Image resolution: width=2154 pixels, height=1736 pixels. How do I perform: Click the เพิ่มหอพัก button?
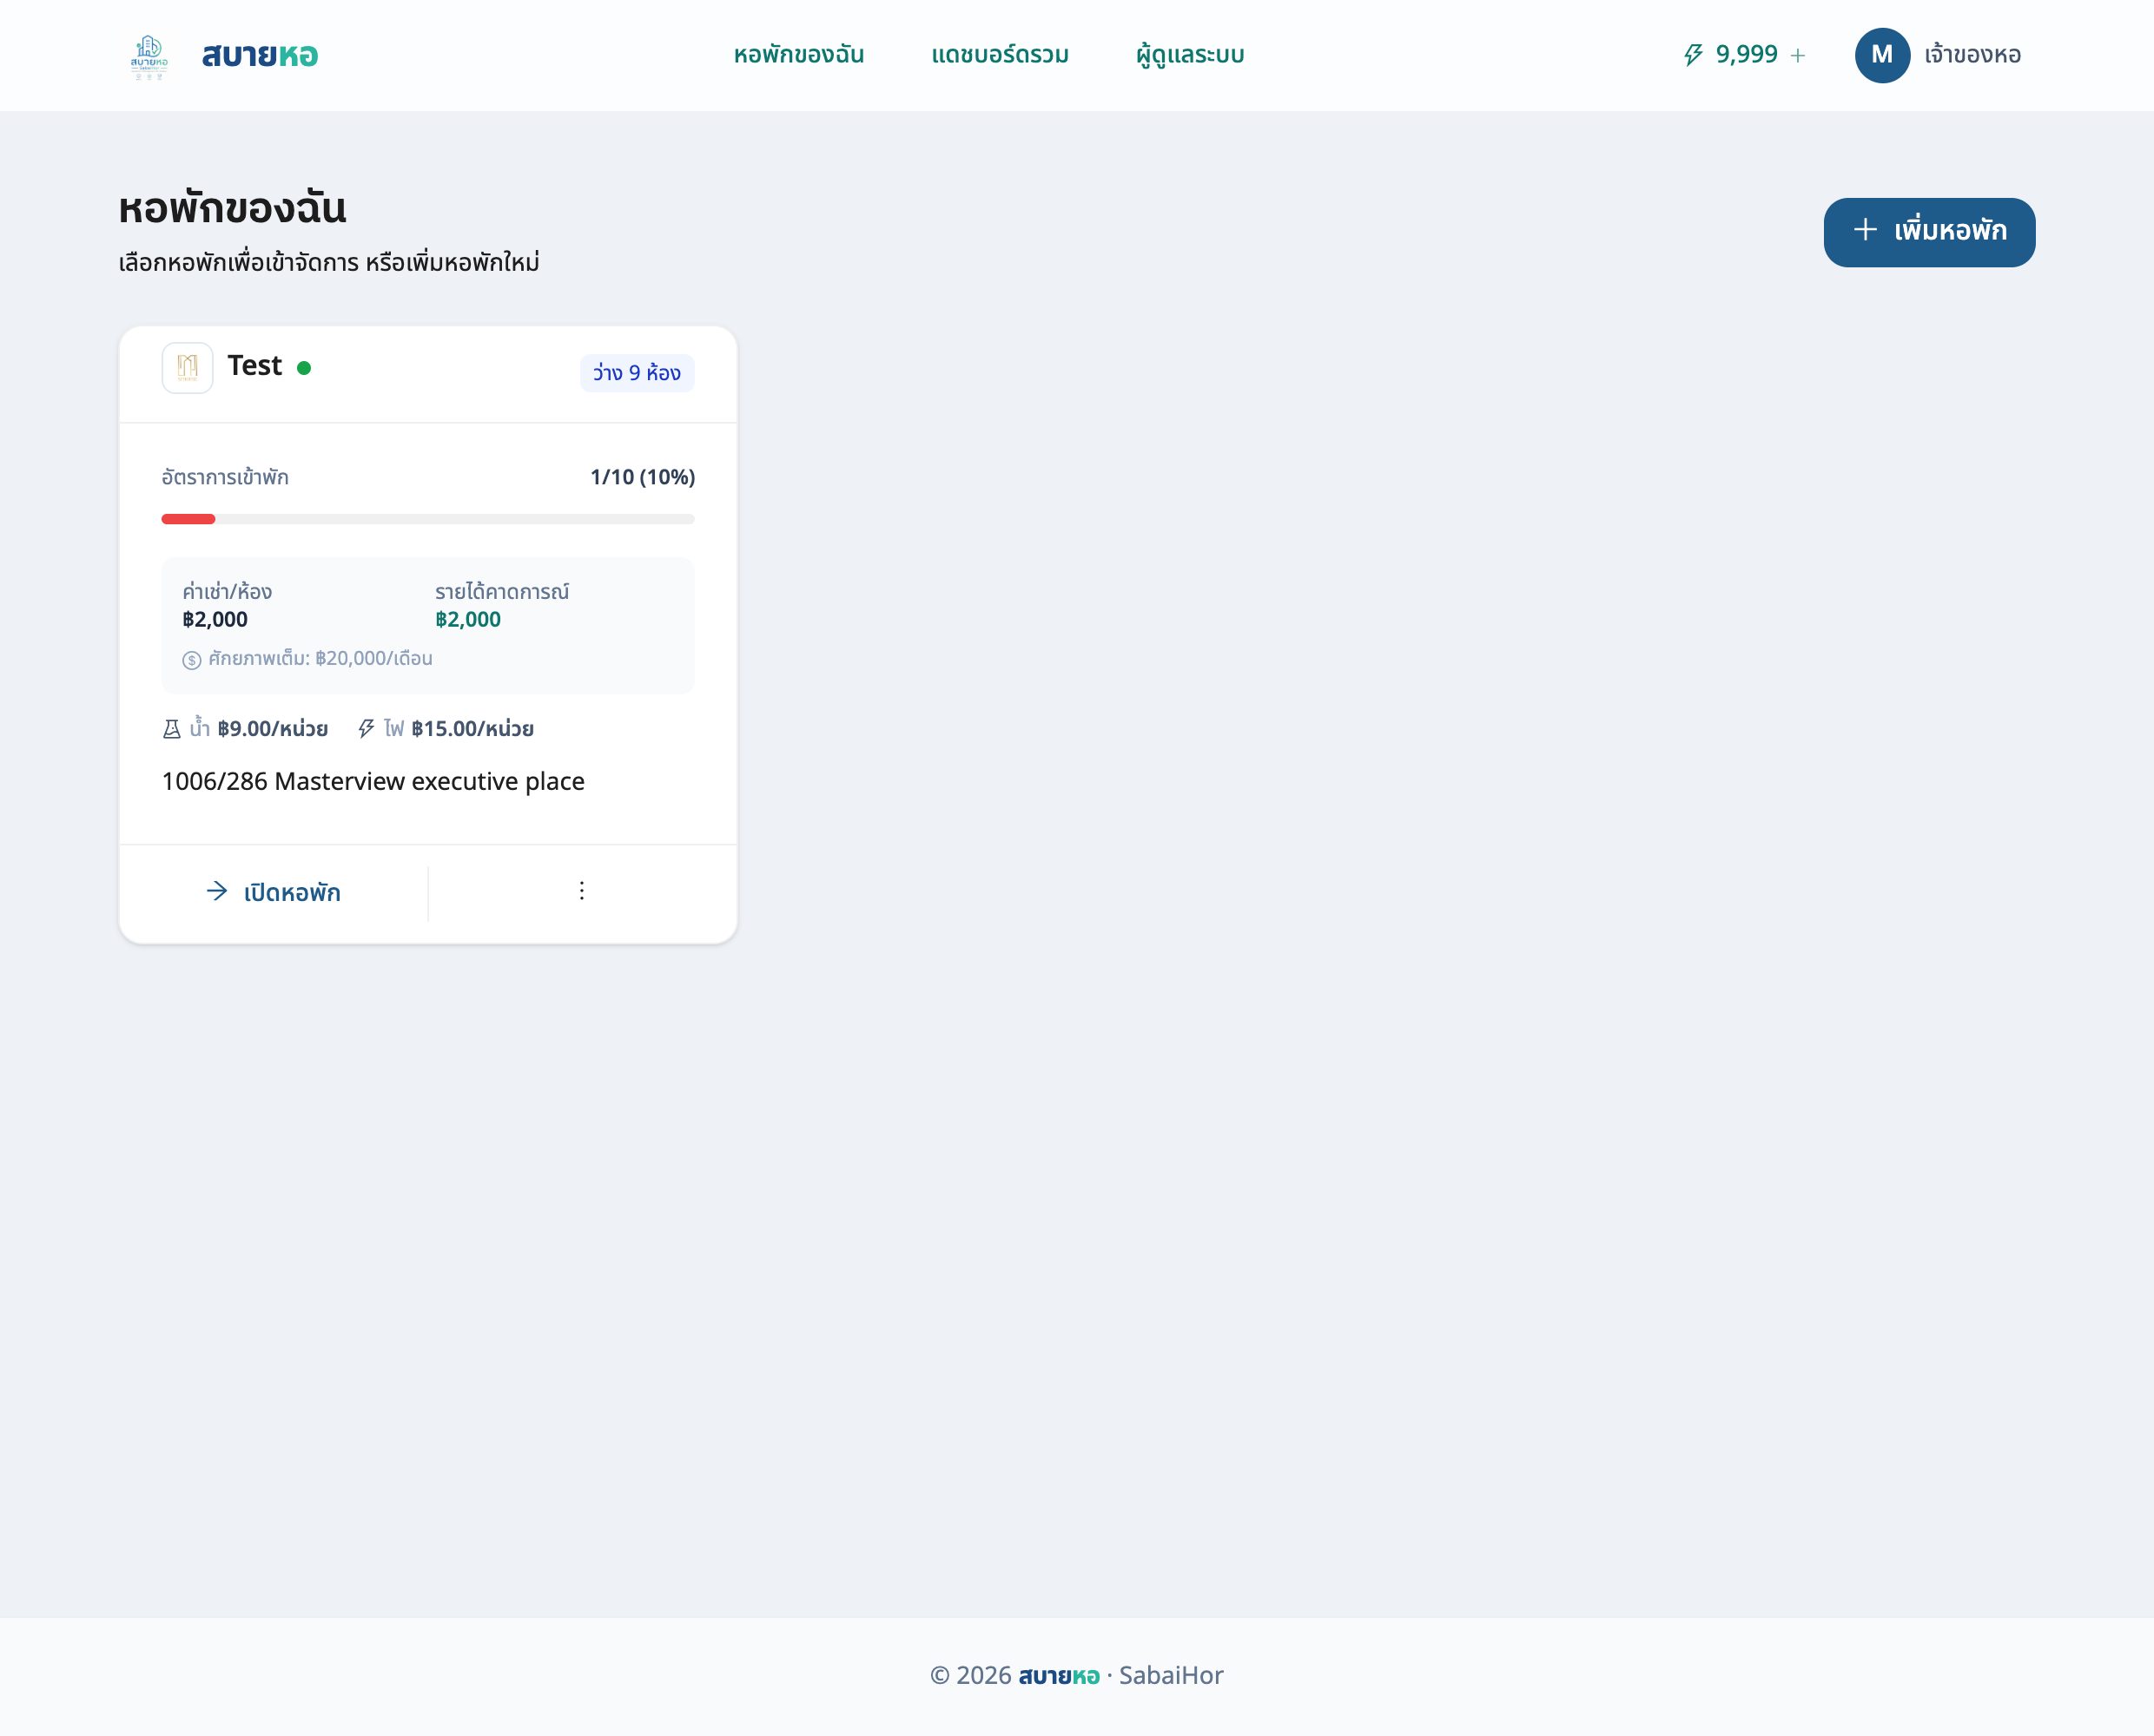click(1929, 232)
